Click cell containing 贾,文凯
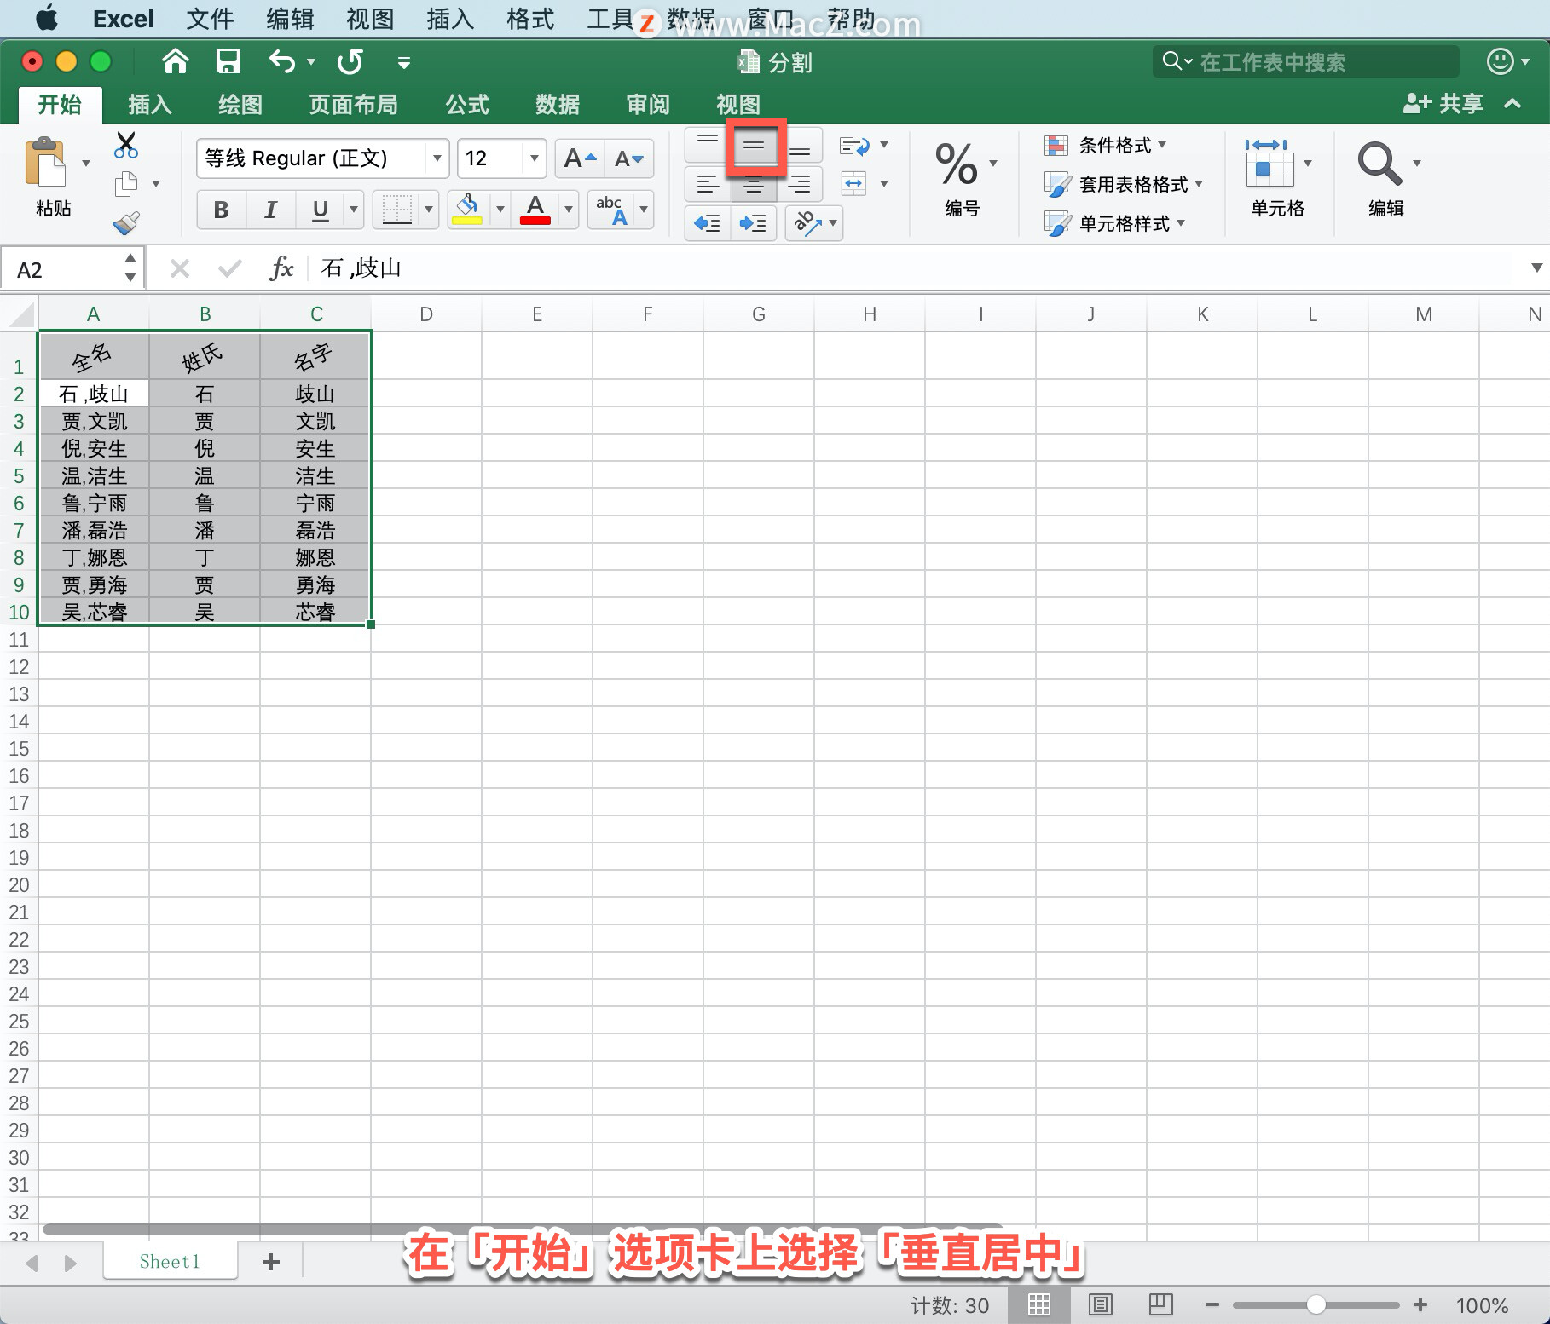Image resolution: width=1550 pixels, height=1324 pixels. click(x=94, y=421)
